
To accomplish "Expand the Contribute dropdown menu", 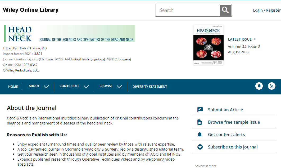I will pyautogui.click(x=74, y=86).
